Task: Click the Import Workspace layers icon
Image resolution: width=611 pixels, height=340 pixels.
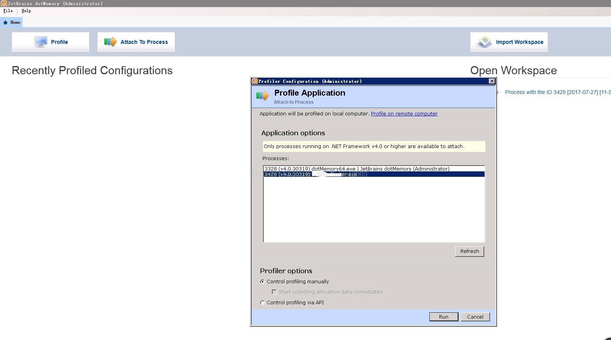Action: click(485, 42)
